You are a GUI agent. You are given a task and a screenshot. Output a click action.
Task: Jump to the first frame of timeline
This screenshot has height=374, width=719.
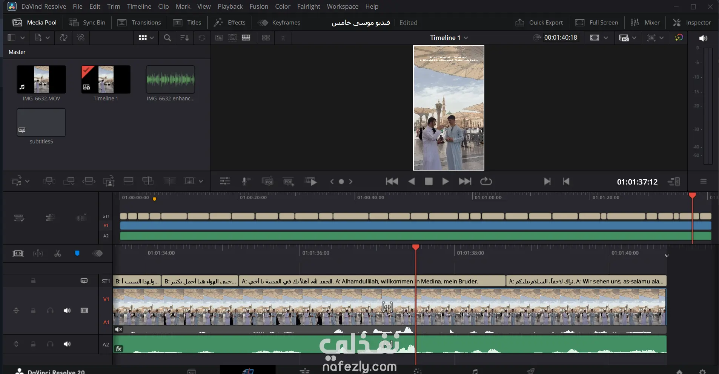pos(392,182)
